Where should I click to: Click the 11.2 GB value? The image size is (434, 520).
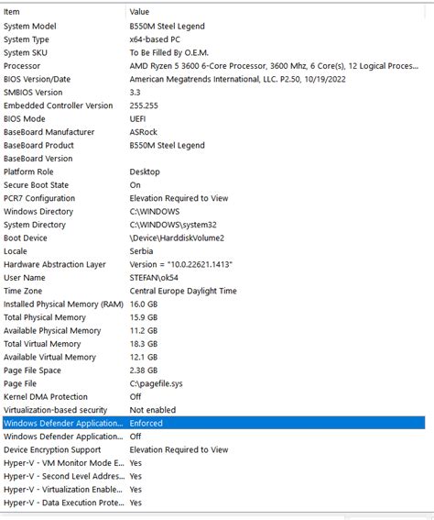pyautogui.click(x=144, y=331)
